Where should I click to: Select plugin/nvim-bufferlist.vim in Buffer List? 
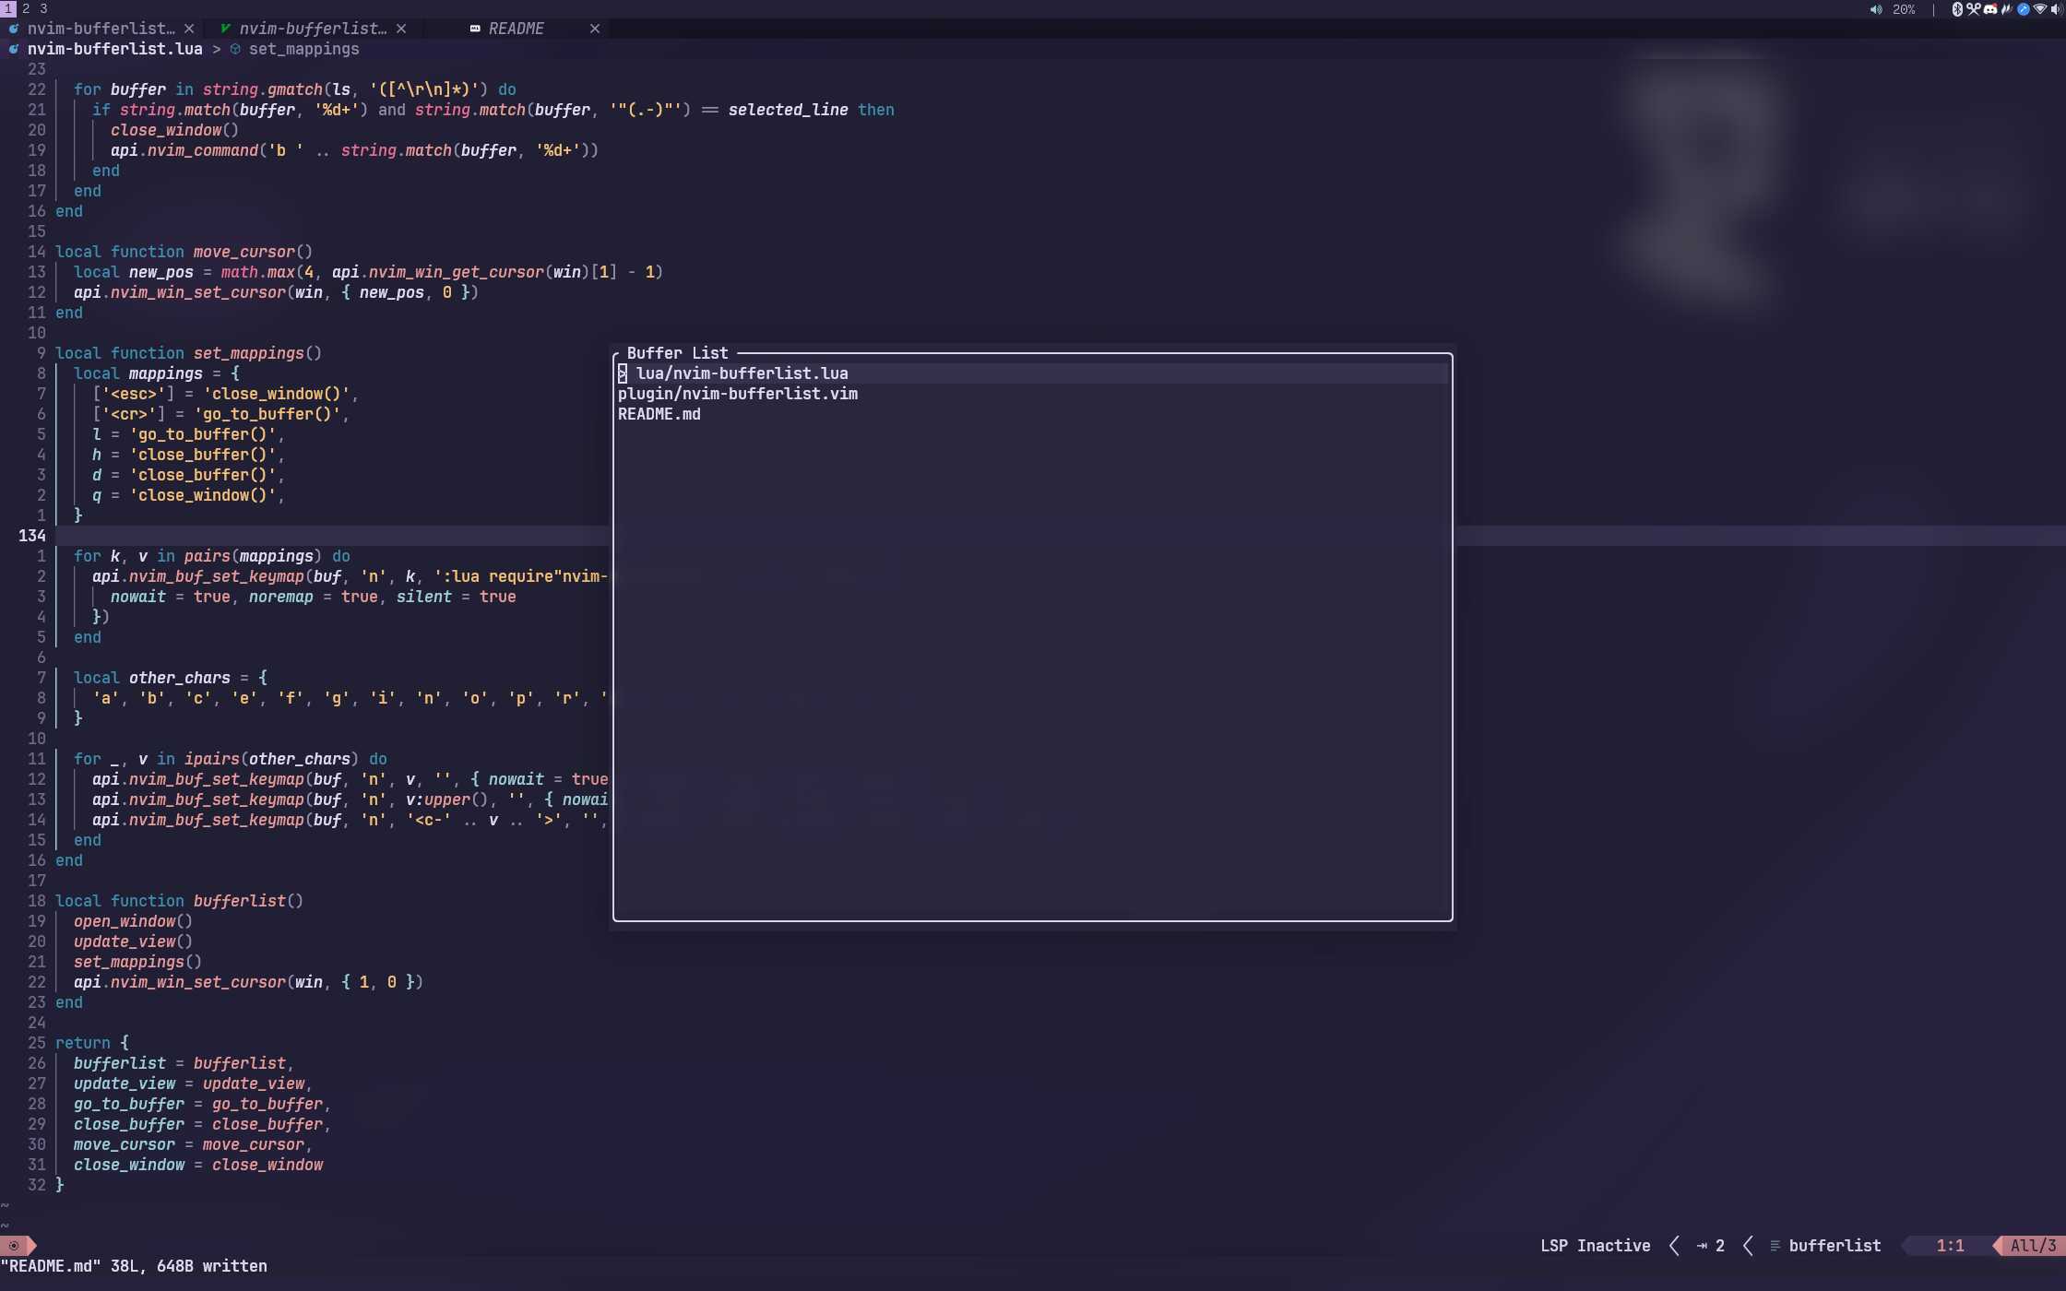click(x=738, y=394)
